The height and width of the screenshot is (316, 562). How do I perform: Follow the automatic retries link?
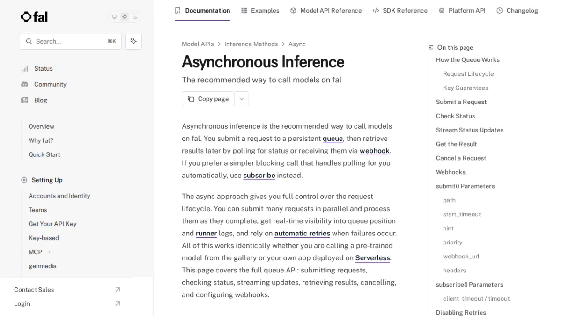coord(302,233)
